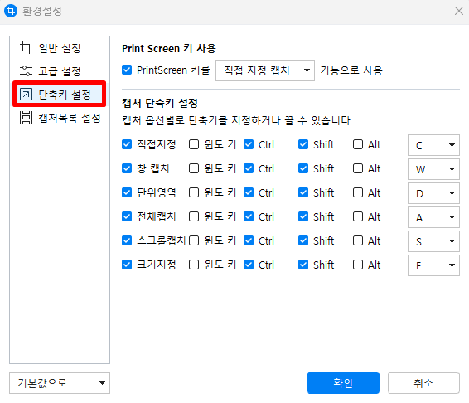Click the sliders icon beside 고급 설정
Viewport: 469px width, 403px height.
click(x=26, y=71)
